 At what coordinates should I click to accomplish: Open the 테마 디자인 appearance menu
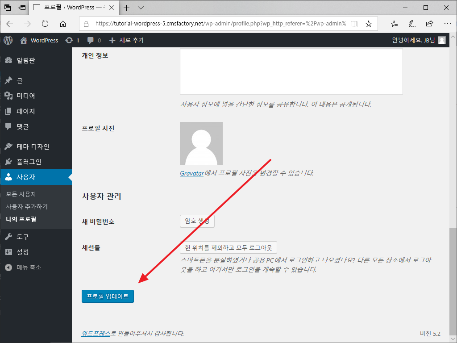coord(36,146)
